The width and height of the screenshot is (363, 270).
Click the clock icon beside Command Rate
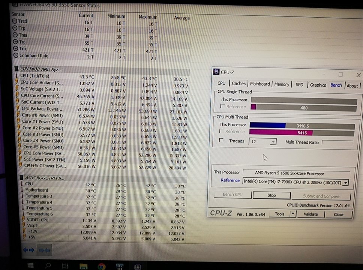click(16, 55)
